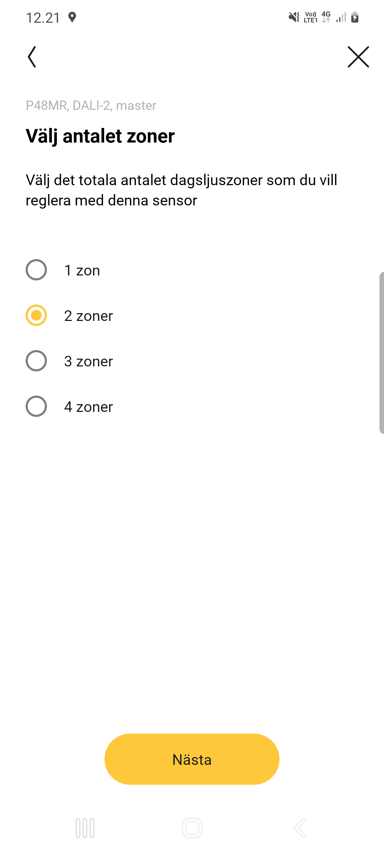The image size is (384, 853).
Task: Tap the '1 zon' option label
Action: 82,270
